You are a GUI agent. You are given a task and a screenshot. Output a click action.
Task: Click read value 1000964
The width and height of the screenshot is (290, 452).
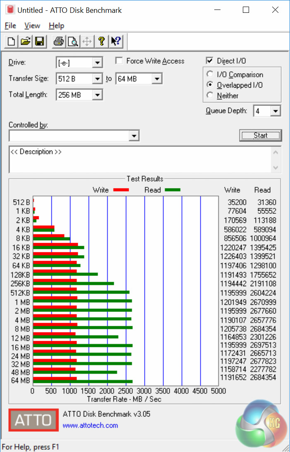coord(263,238)
